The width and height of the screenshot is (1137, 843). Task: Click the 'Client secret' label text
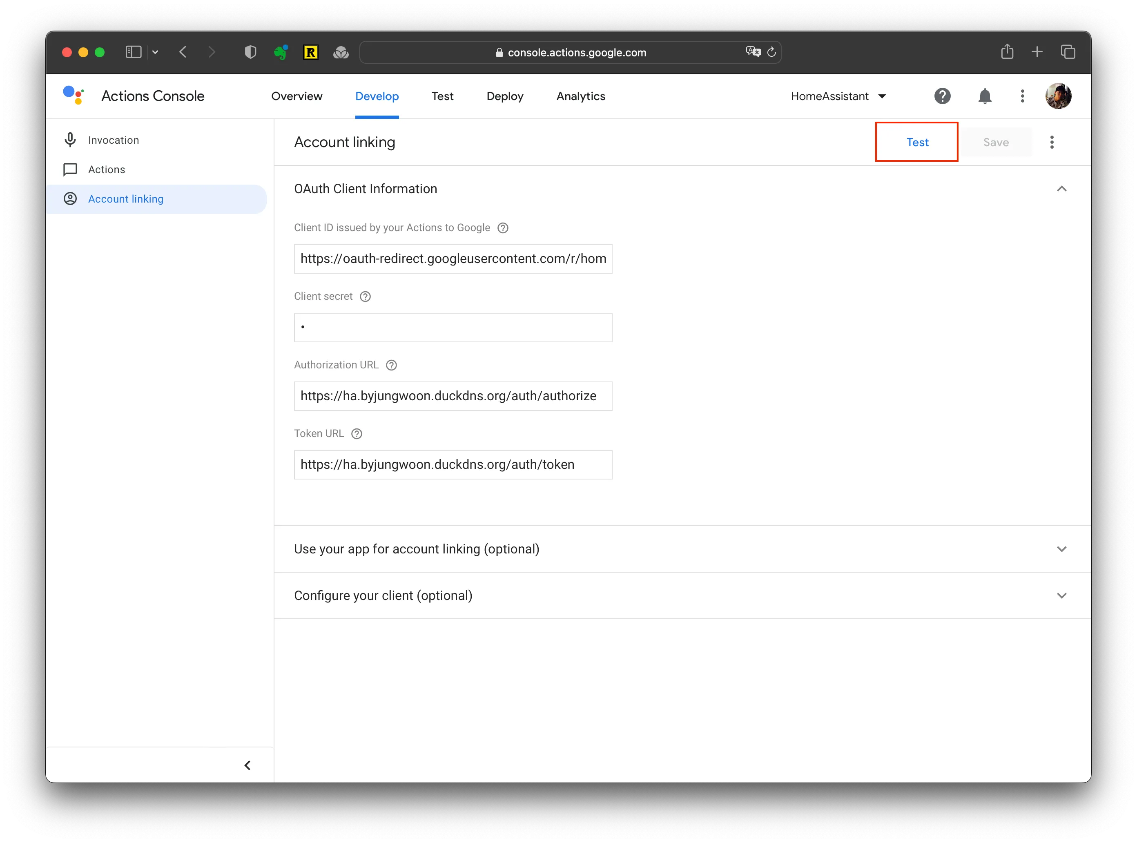(323, 297)
